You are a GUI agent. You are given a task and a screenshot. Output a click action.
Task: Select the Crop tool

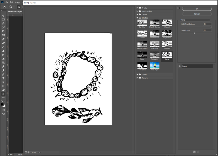(3, 31)
